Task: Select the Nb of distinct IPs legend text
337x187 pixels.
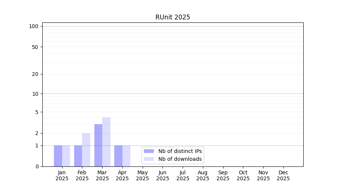Action: 180,151
